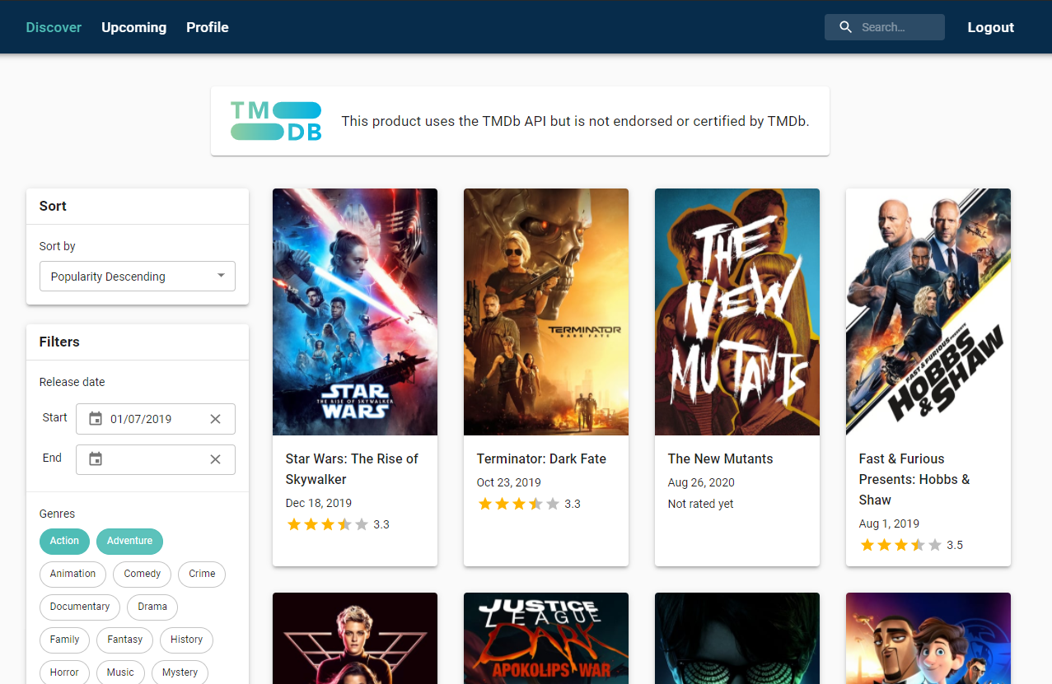Toggle the Mystery genre chip
The height and width of the screenshot is (684, 1052).
[x=180, y=672]
